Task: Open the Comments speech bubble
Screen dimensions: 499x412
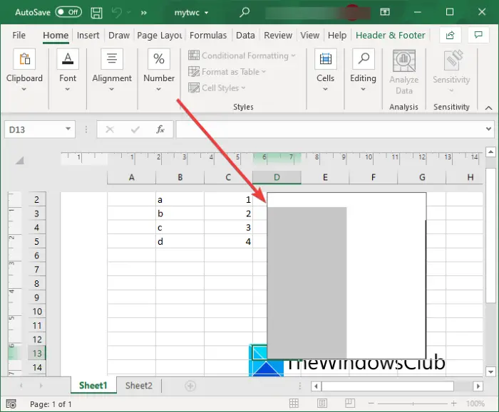Action: [478, 35]
